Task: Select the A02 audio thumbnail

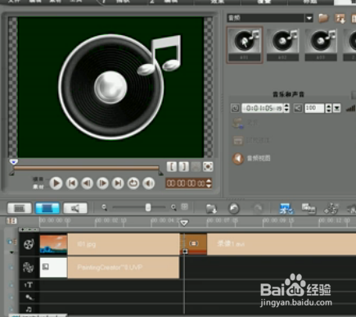Action: coord(282,45)
